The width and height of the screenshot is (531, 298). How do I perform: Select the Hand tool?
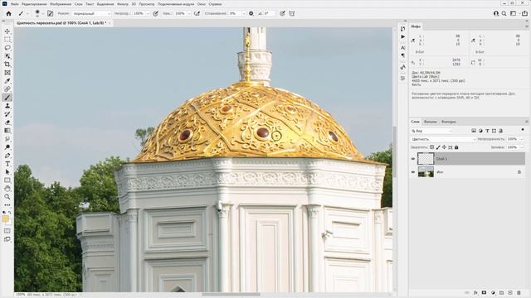7,189
